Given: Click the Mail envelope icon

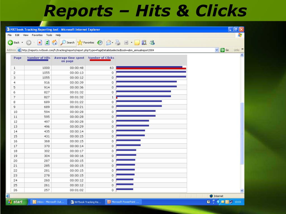Looking at the screenshot, I should pyautogui.click(x=109, y=43).
